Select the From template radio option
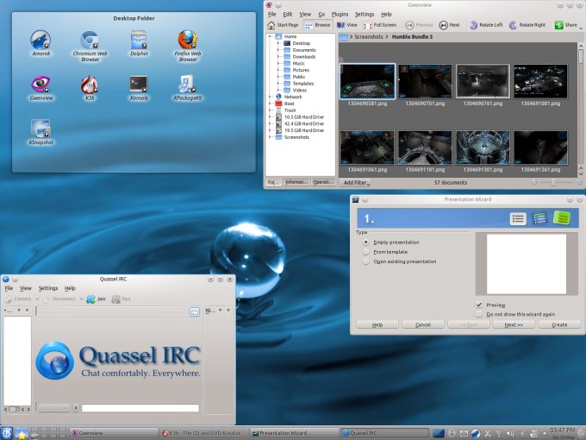The image size is (586, 440). coord(366,252)
